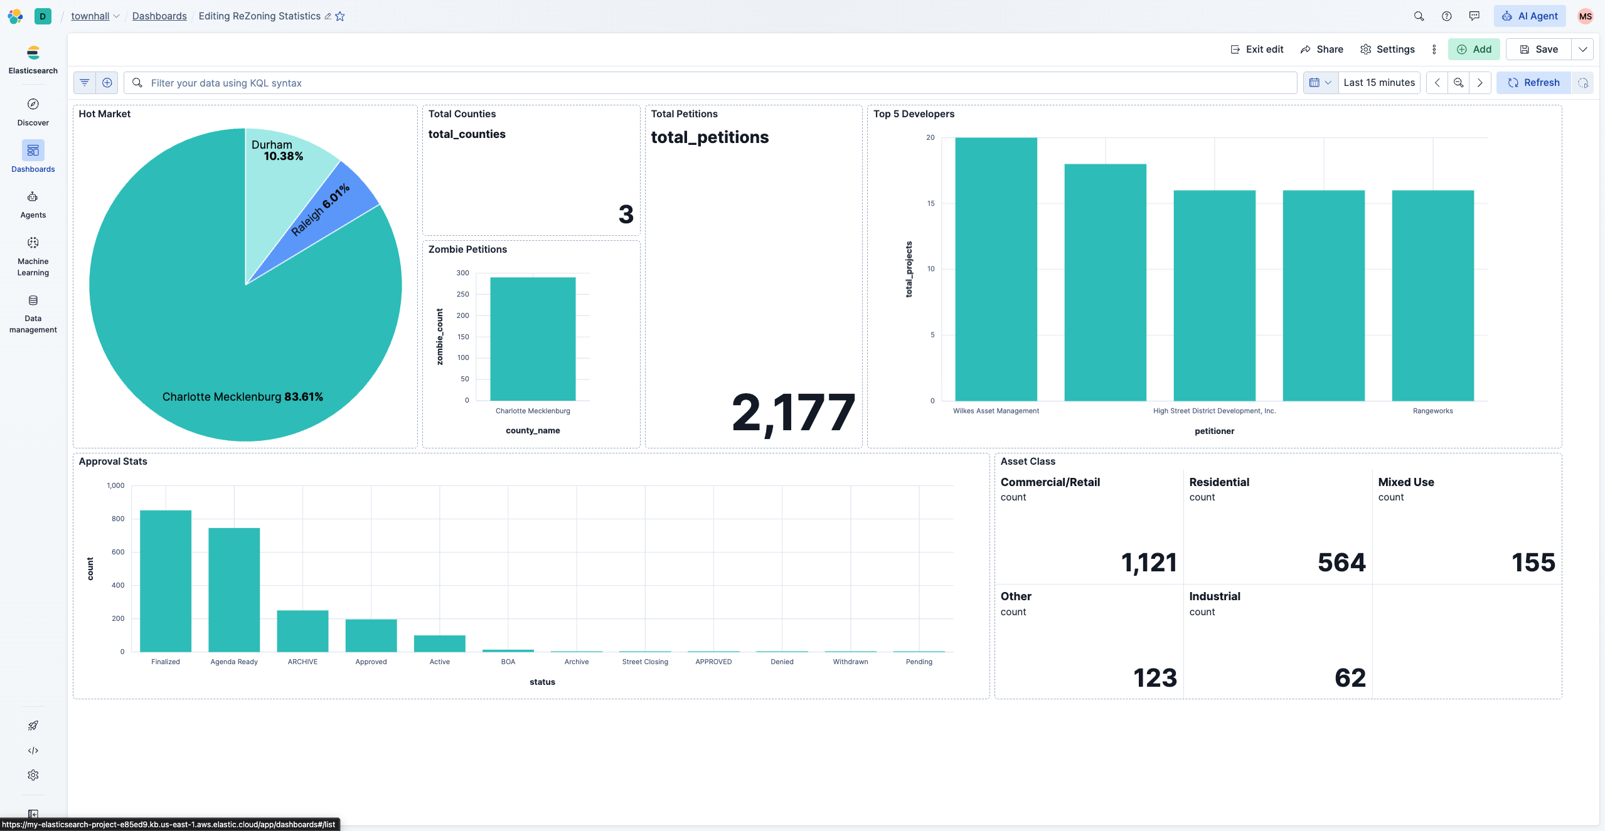Open the Save options chevron

coord(1582,50)
